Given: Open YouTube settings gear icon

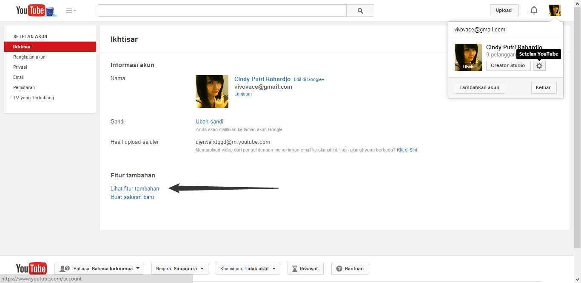Looking at the screenshot, I should tap(539, 66).
